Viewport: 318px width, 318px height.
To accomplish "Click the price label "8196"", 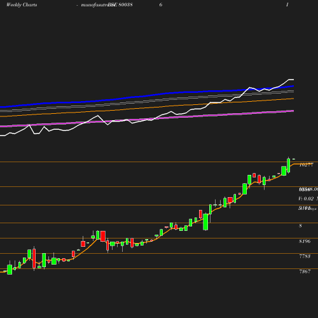I will 305,241.
